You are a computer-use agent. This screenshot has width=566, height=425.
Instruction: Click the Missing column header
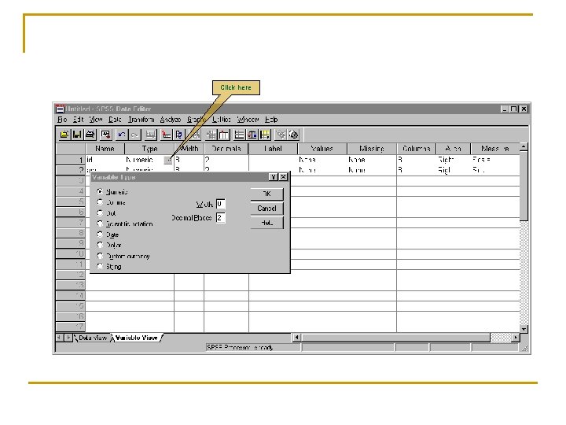click(x=372, y=149)
